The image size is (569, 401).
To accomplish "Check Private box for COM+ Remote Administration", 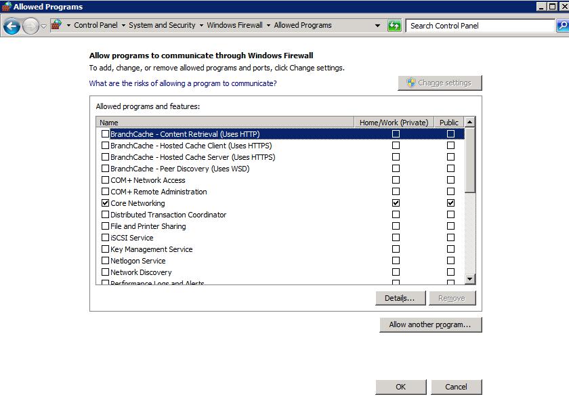I will tap(396, 192).
